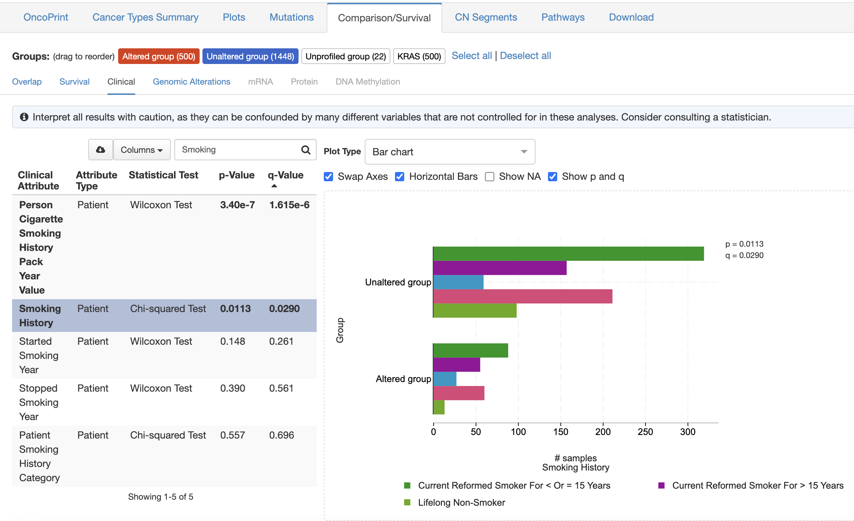Open the OncoPrint tab
854x521 pixels.
coord(46,17)
